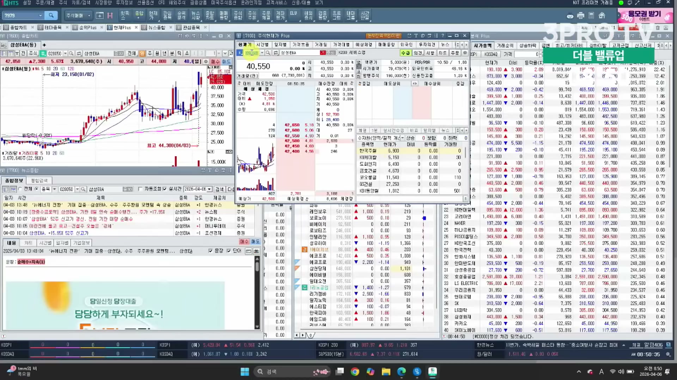
Task: Add a chart tab with the plus icon
Action: [x=44, y=45]
